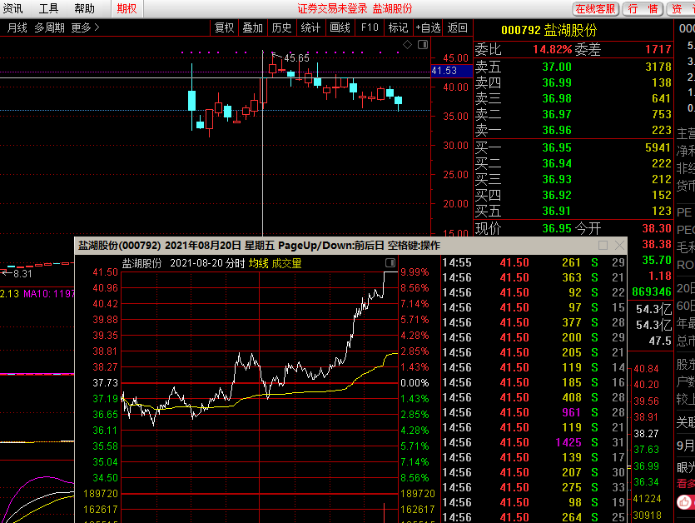Open the 资讯 menu
Viewport: 695px width, 523px height.
click(12, 8)
